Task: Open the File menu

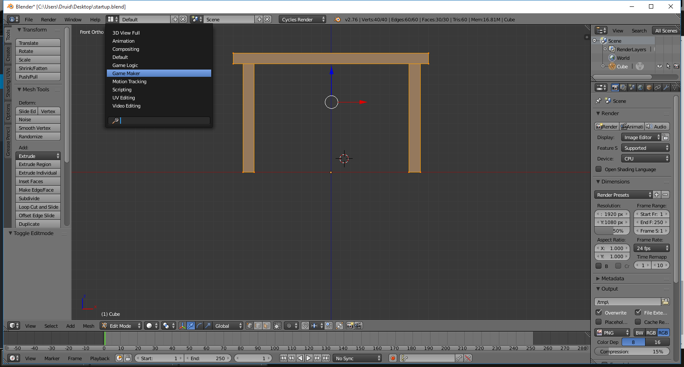Action: [x=29, y=19]
